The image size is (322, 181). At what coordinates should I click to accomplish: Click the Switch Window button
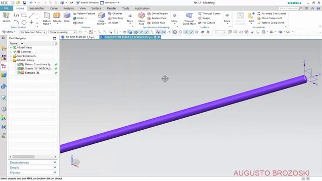(x=87, y=3)
